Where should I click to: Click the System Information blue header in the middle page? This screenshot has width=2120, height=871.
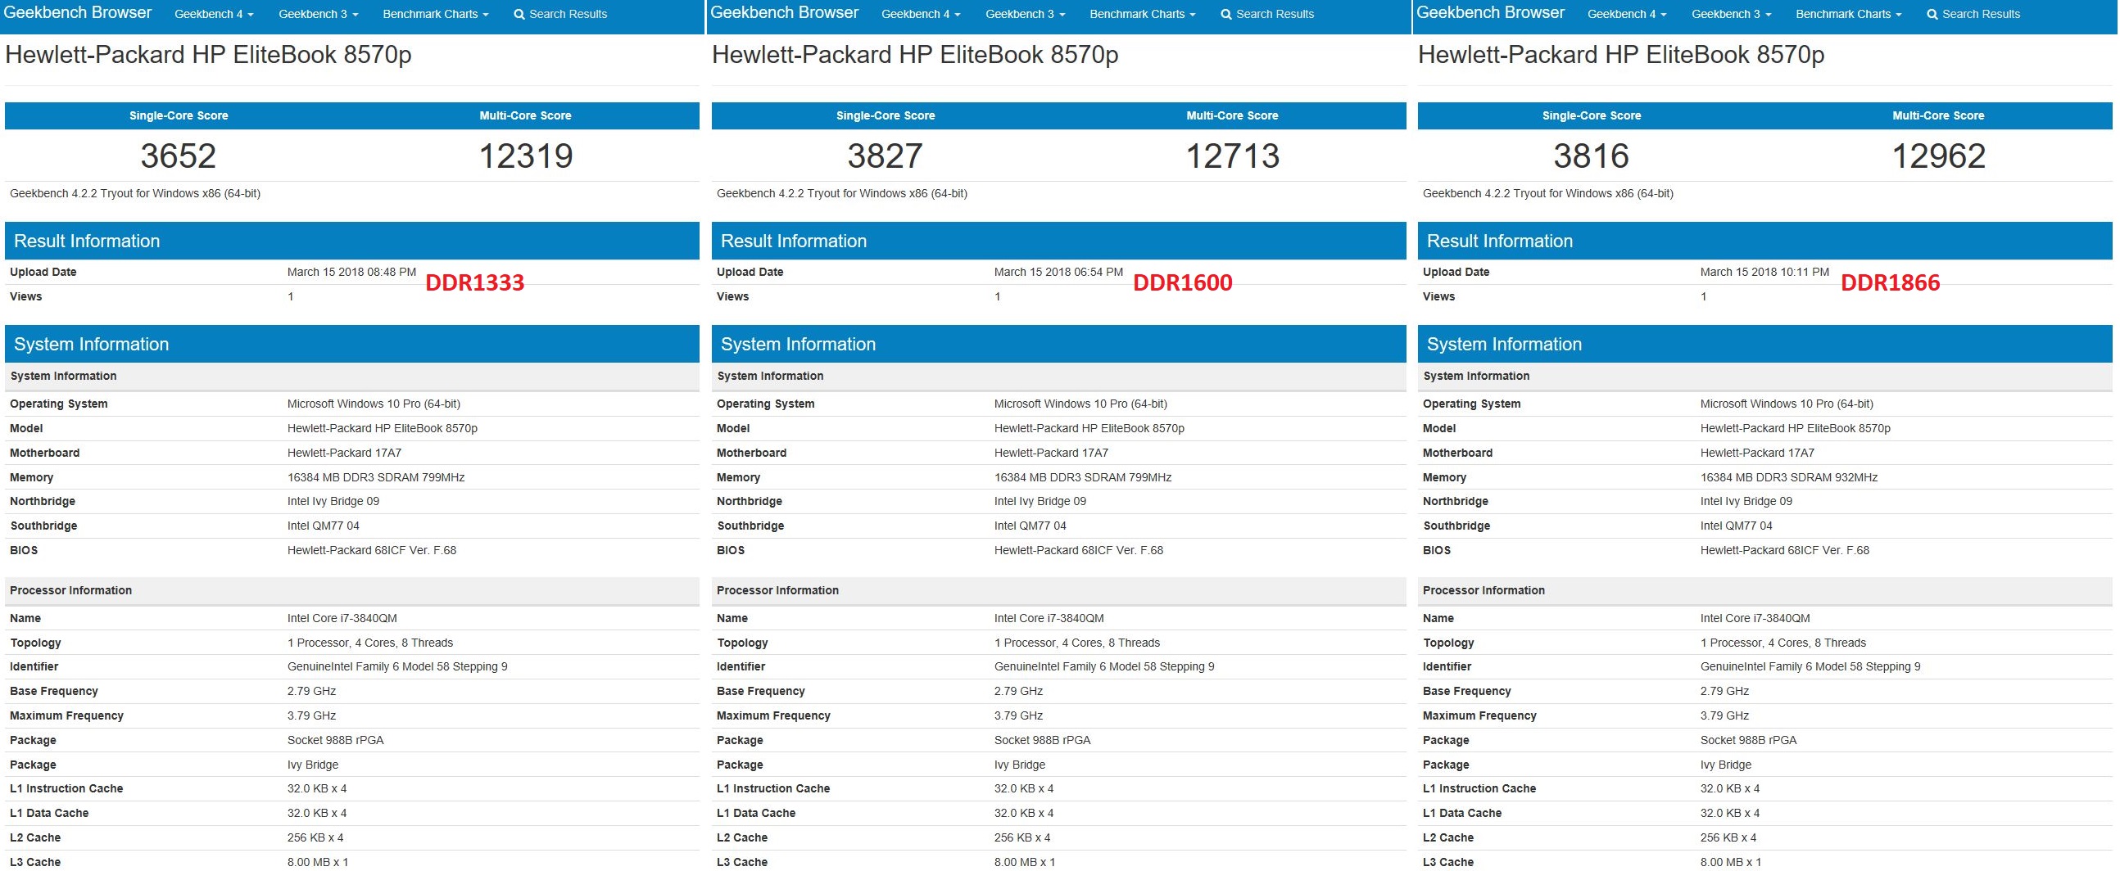click(1059, 345)
